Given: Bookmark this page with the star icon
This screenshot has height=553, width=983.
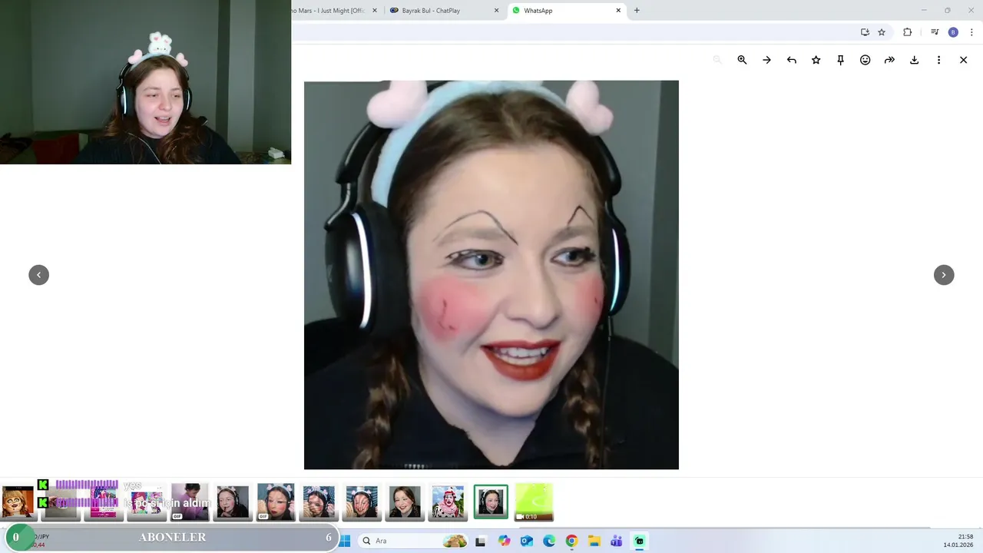Looking at the screenshot, I should point(882,32).
